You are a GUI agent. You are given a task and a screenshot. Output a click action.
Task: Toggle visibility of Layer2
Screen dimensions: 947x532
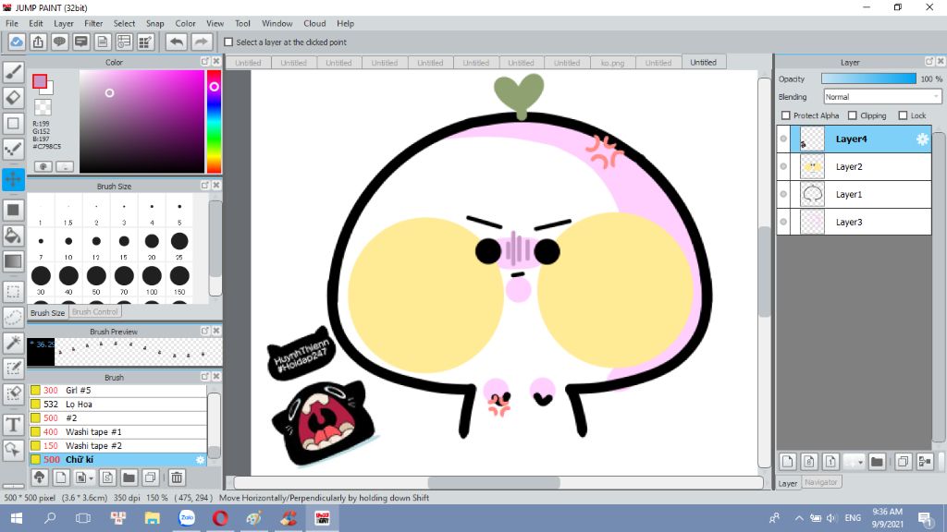tap(783, 167)
